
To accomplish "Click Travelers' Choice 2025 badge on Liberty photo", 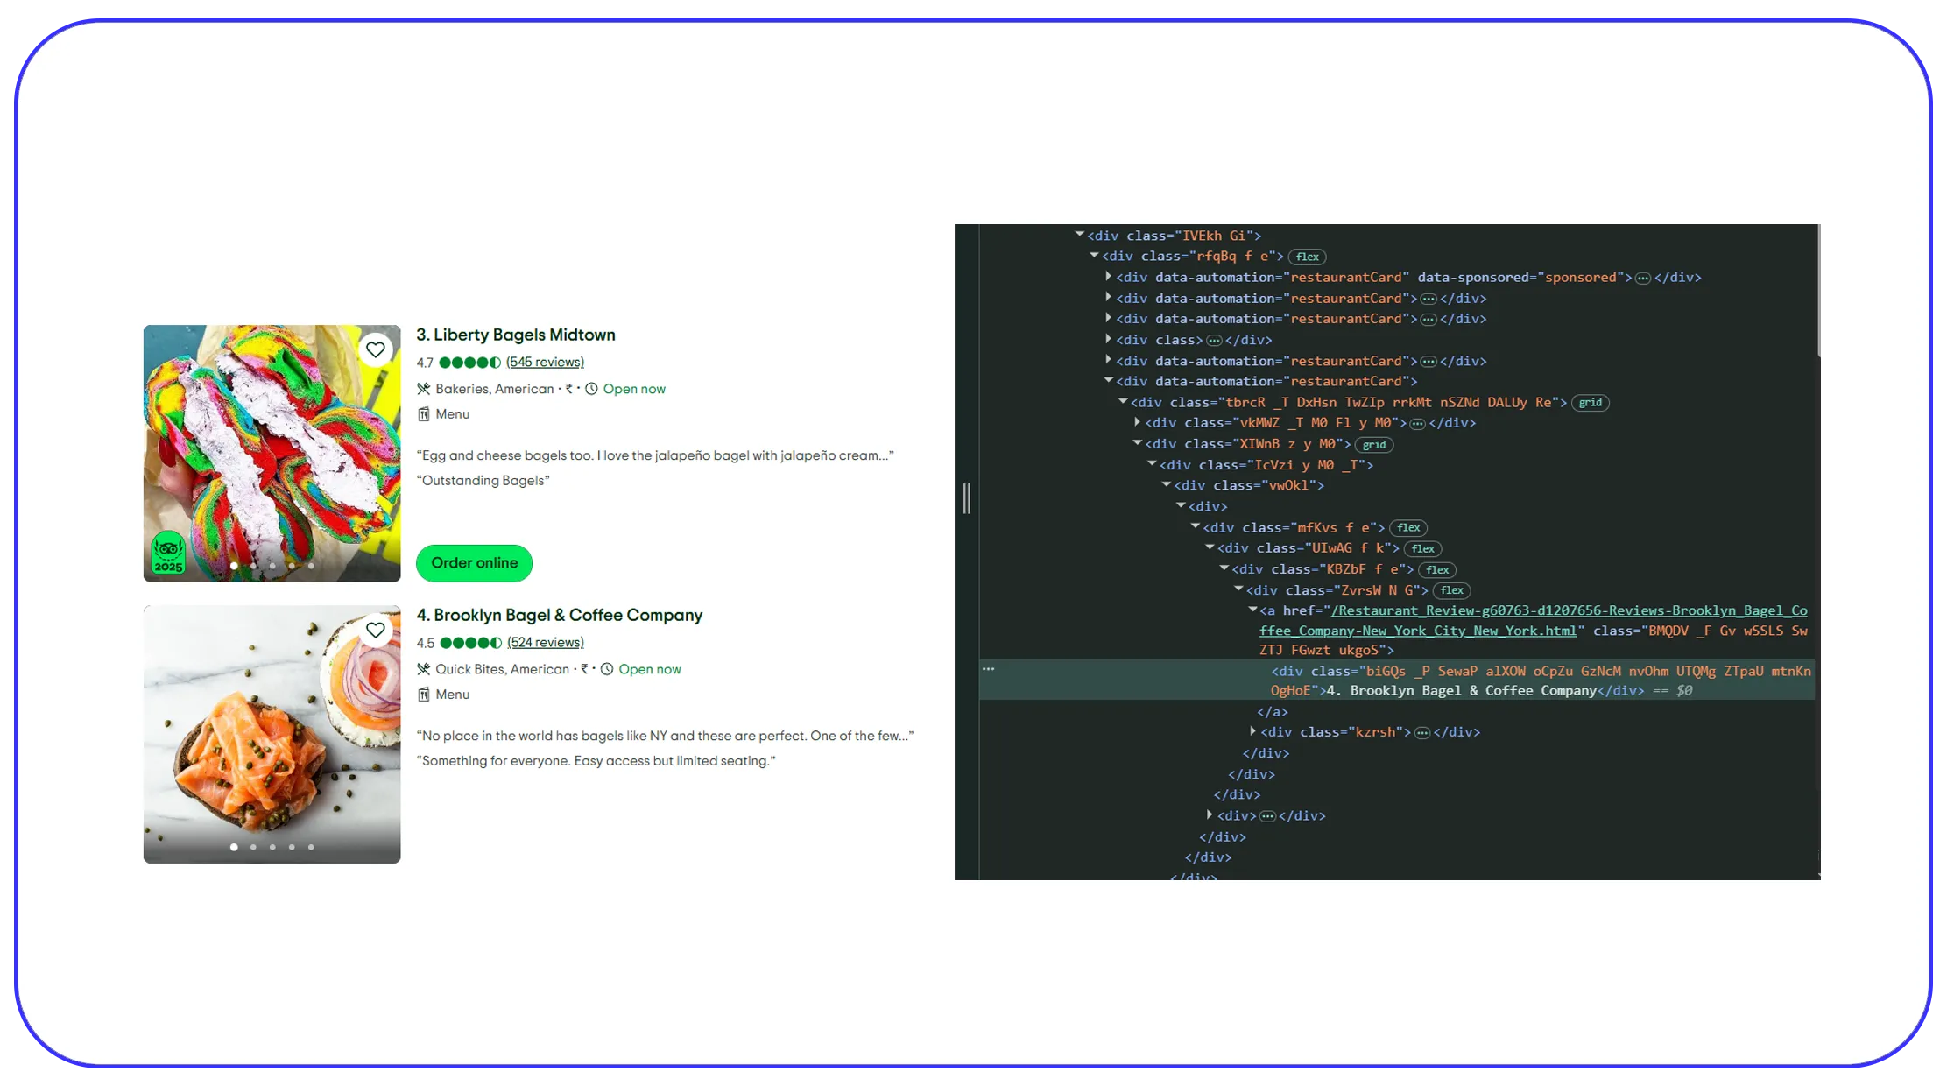I will coord(168,554).
